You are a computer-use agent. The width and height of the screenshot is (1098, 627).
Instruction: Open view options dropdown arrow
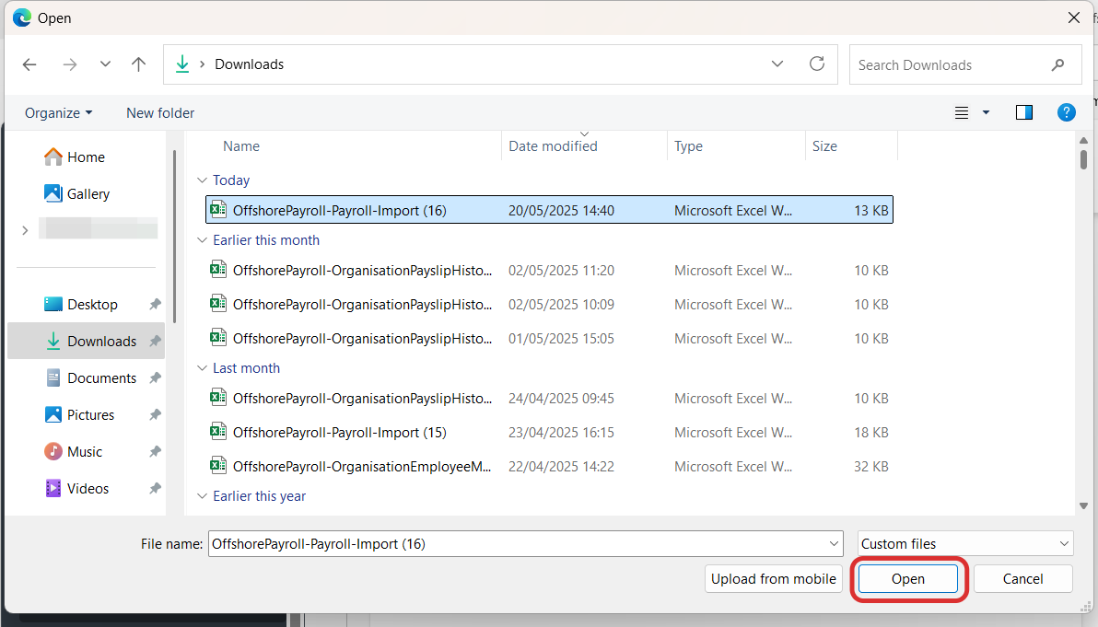coord(986,112)
